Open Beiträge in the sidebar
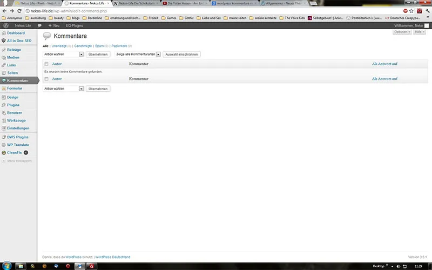The image size is (432, 270). (14, 50)
